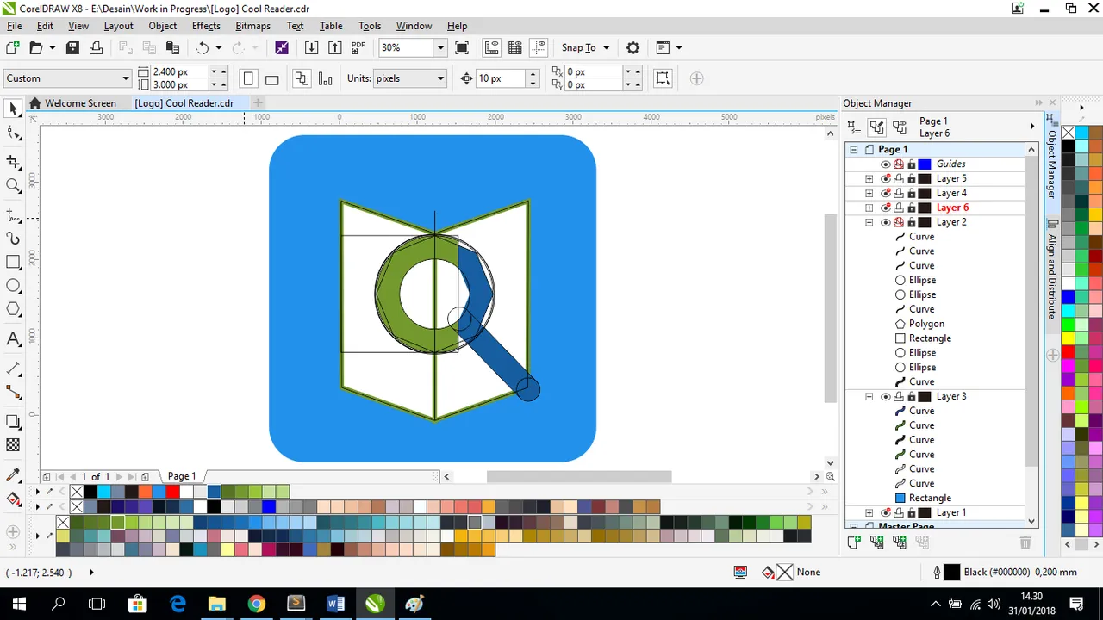Collapse Page 1 tree node
Image resolution: width=1103 pixels, height=620 pixels.
tap(853, 149)
